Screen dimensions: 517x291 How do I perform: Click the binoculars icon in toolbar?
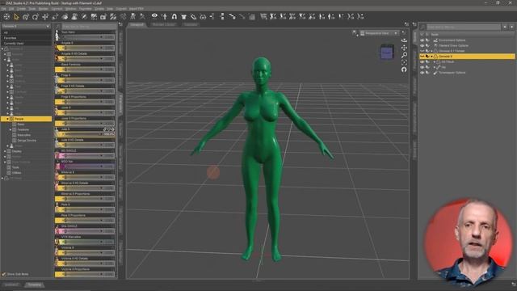203,16
